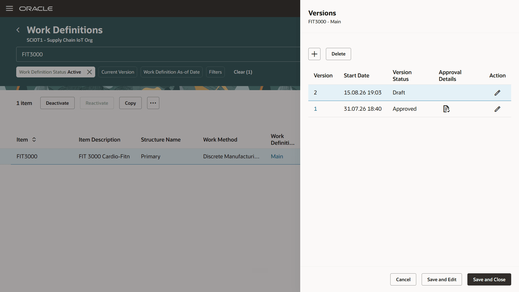519x292 pixels.
Task: Open the Filters chip
Action: point(215,72)
